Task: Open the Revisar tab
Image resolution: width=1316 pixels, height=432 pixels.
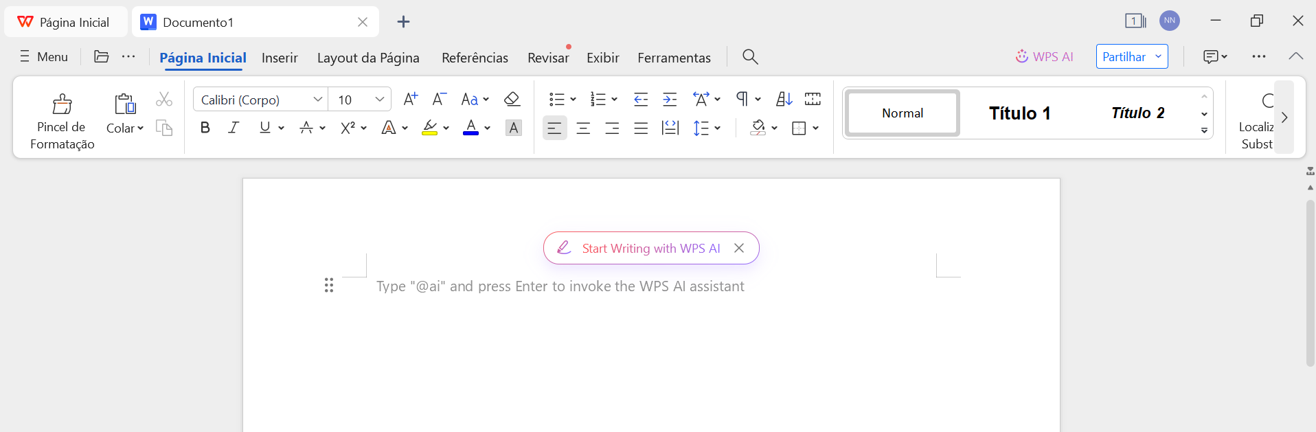Action: coord(548,58)
